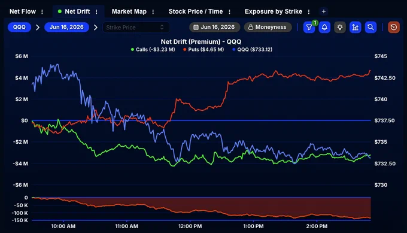
Task: Click the -150 K lower panel label
Action: 20,220
